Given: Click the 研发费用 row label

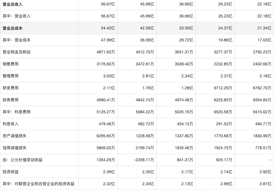Looking at the screenshot, I should 11,88.
